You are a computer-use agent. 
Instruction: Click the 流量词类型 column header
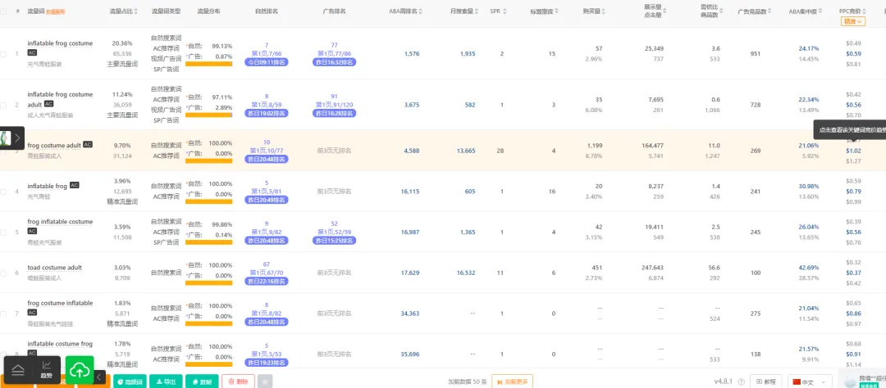point(166,11)
